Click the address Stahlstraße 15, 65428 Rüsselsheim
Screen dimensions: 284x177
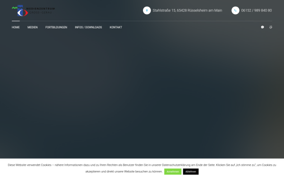point(187,10)
